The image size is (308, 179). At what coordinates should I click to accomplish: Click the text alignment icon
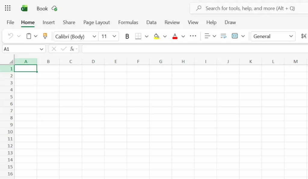207,36
